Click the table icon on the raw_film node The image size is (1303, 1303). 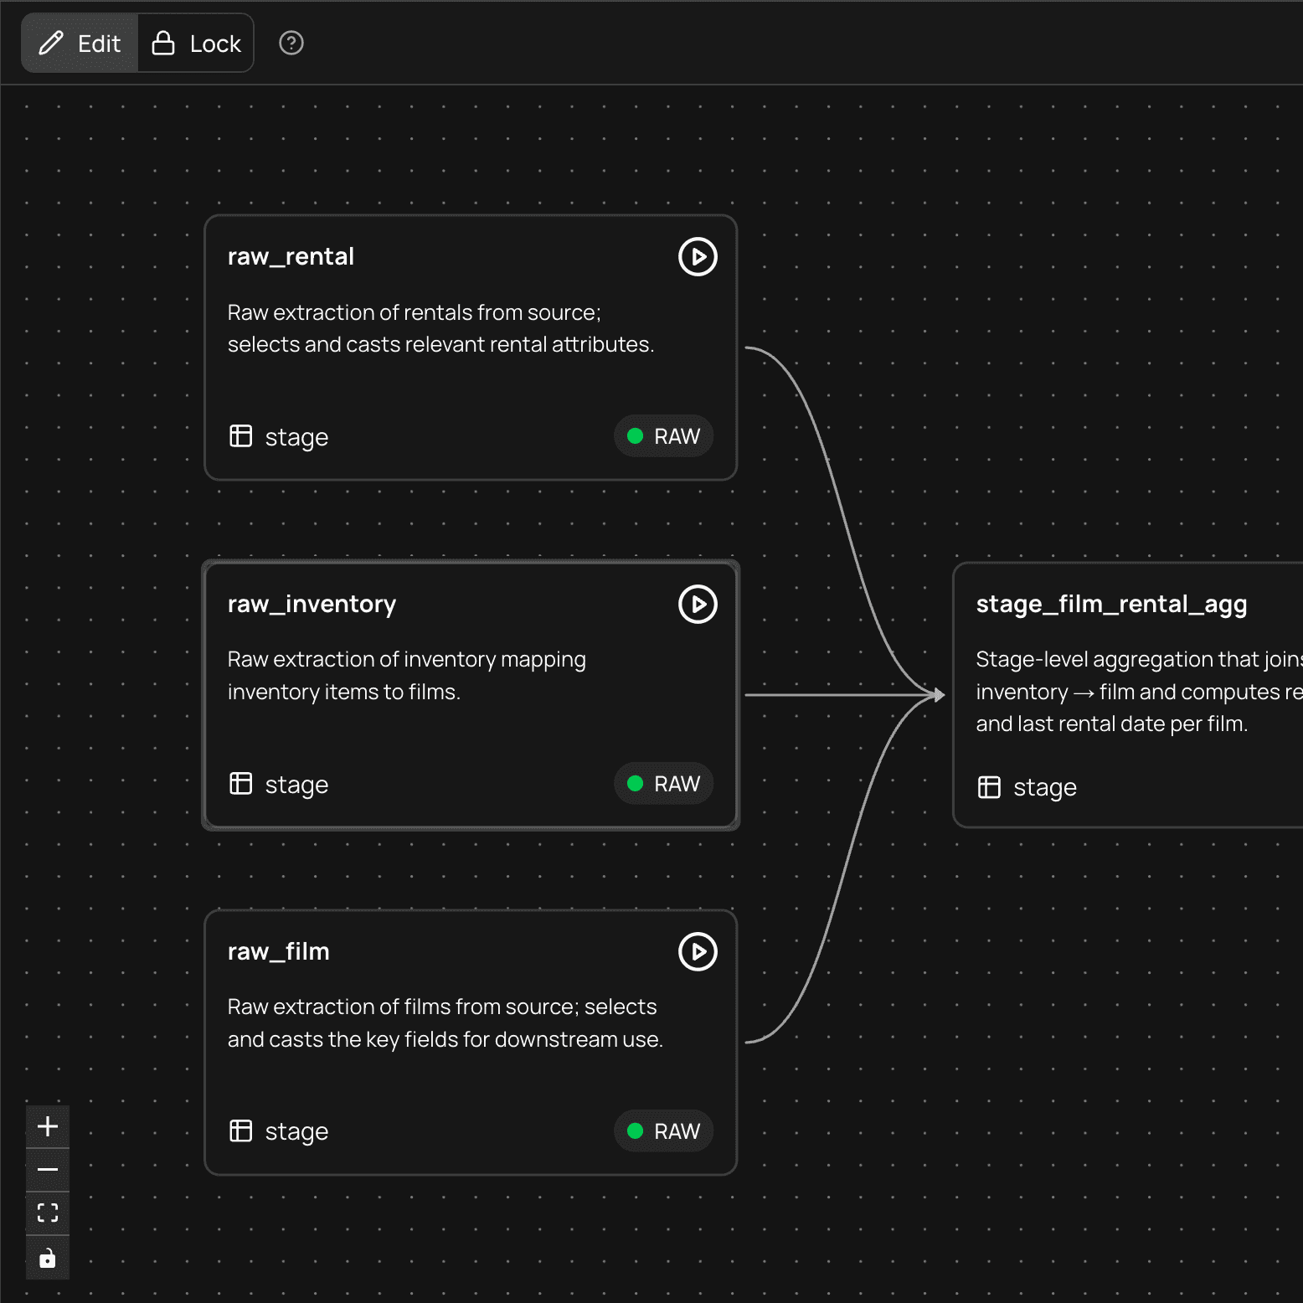[x=240, y=1130]
